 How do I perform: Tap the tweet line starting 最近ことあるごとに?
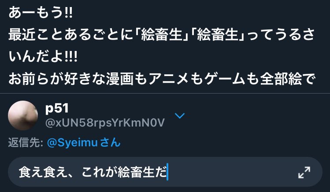pyautogui.click(x=162, y=35)
